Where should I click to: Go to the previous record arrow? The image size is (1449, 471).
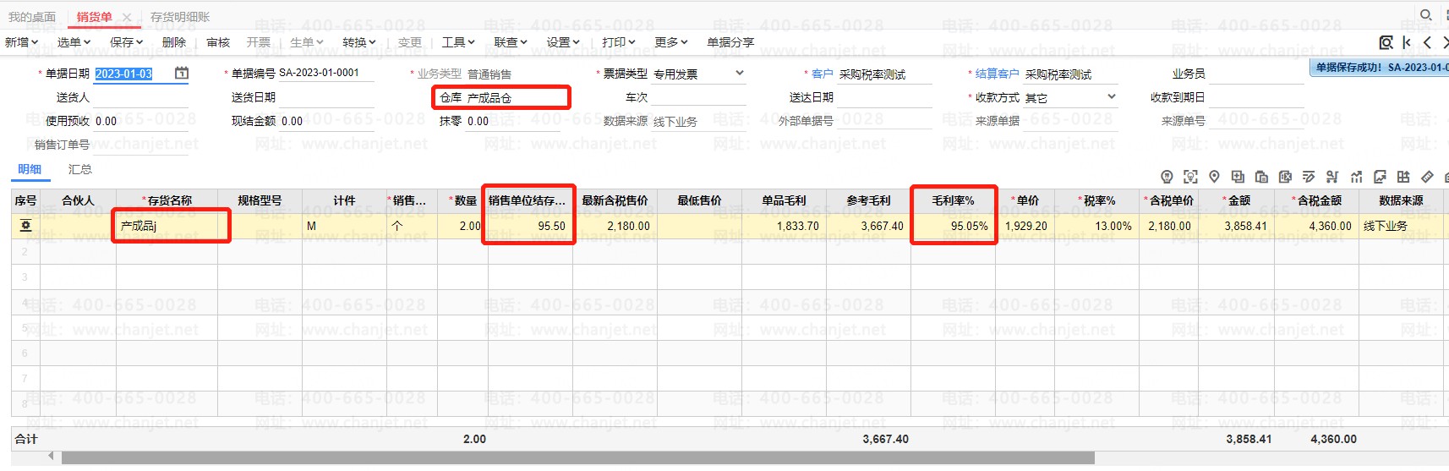[x=1427, y=42]
